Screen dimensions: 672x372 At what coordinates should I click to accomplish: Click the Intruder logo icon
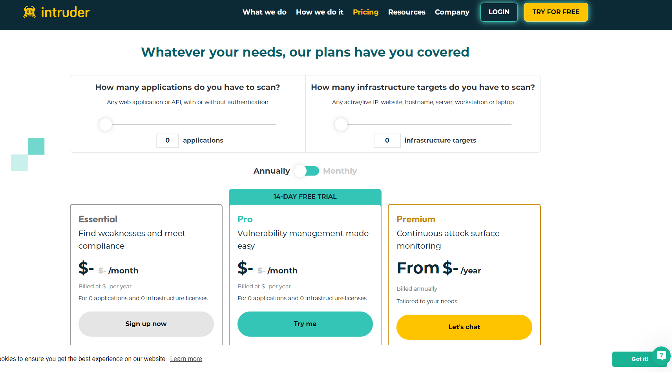click(29, 12)
